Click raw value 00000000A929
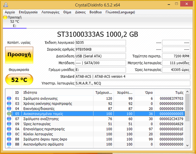Screen dimensions: 196x154 pos(171,124)
